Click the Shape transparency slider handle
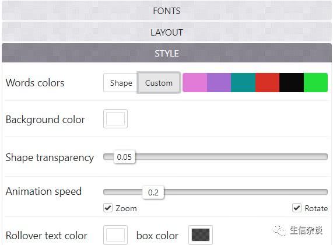This screenshot has width=333, height=245. click(124, 157)
